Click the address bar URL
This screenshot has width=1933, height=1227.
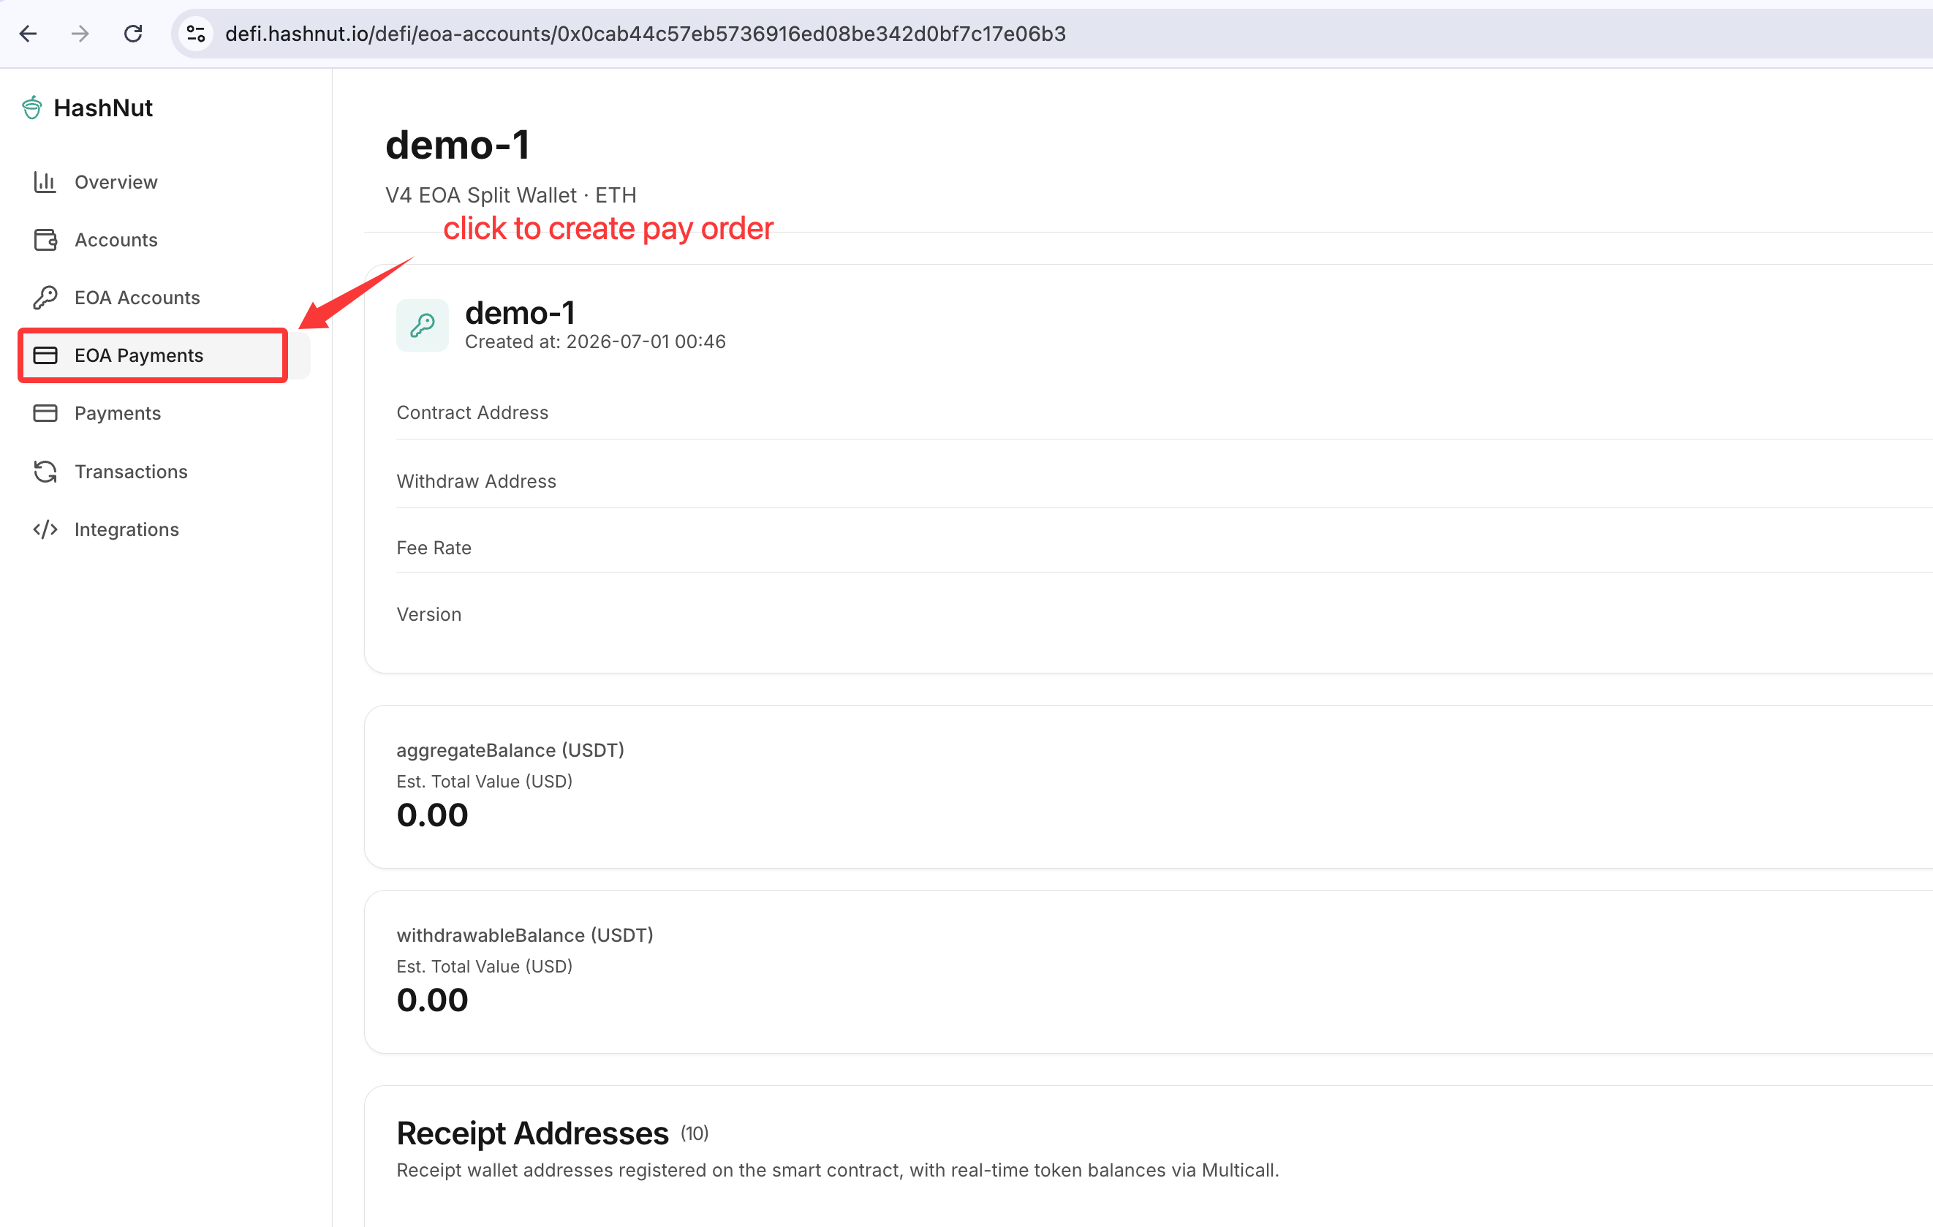(646, 34)
